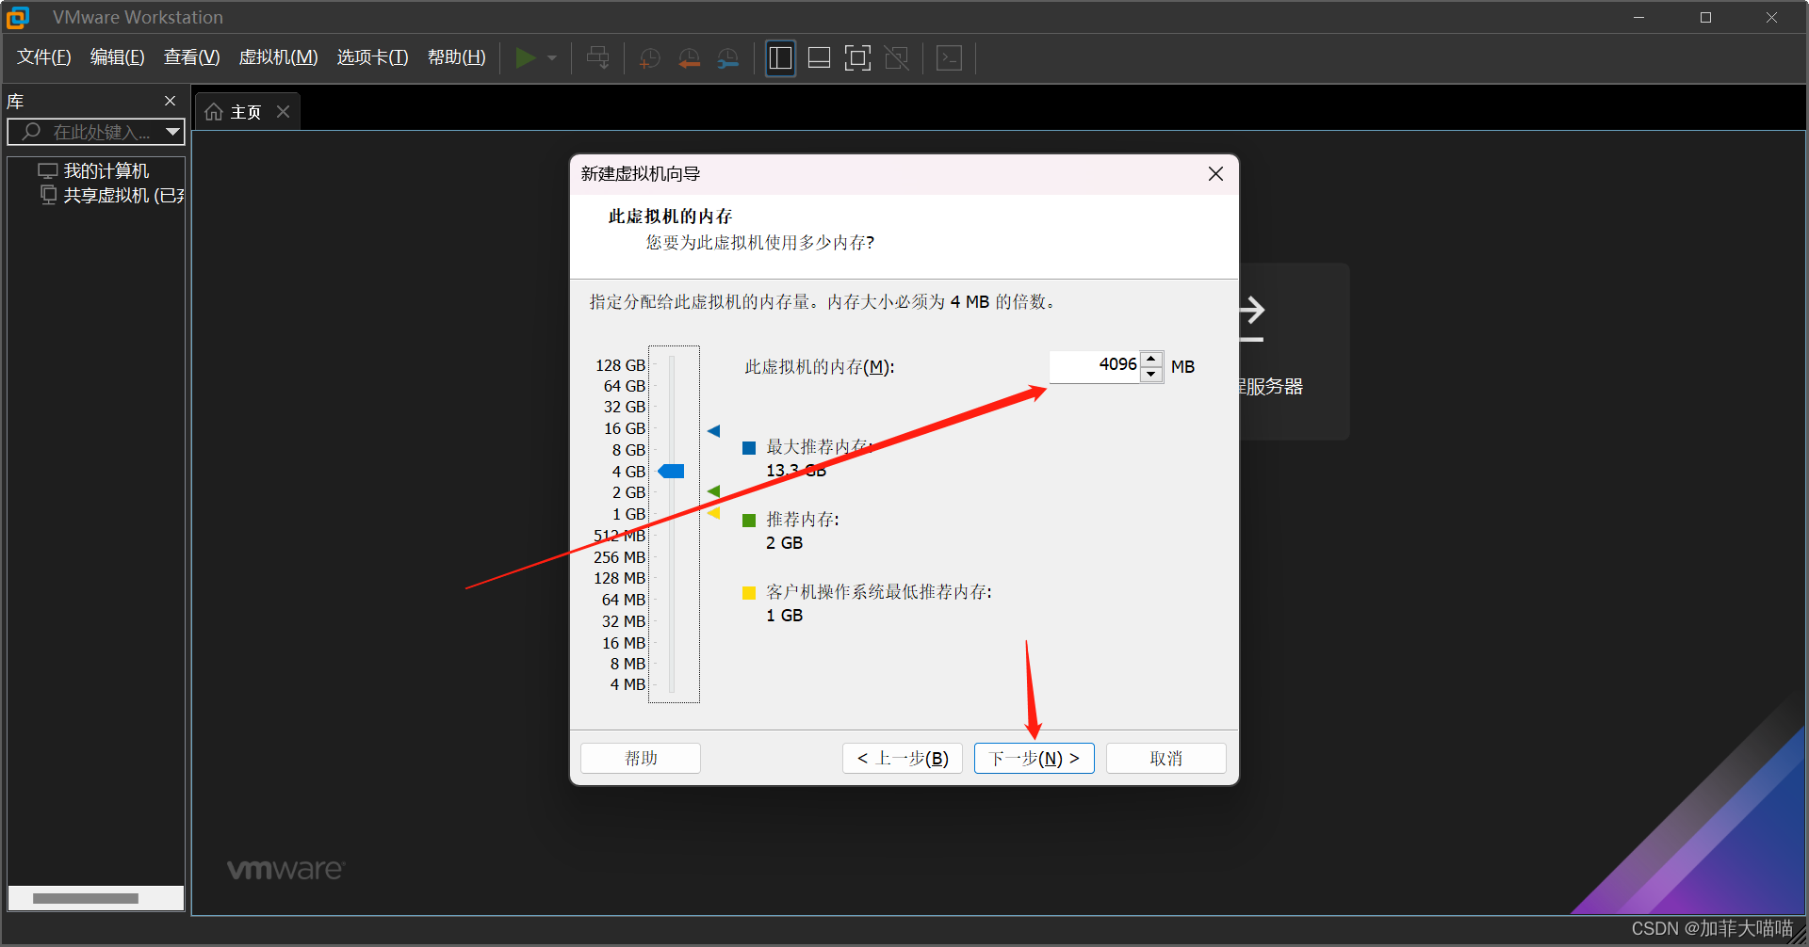Close the 主页 tab
The height and width of the screenshot is (947, 1809).
283,112
